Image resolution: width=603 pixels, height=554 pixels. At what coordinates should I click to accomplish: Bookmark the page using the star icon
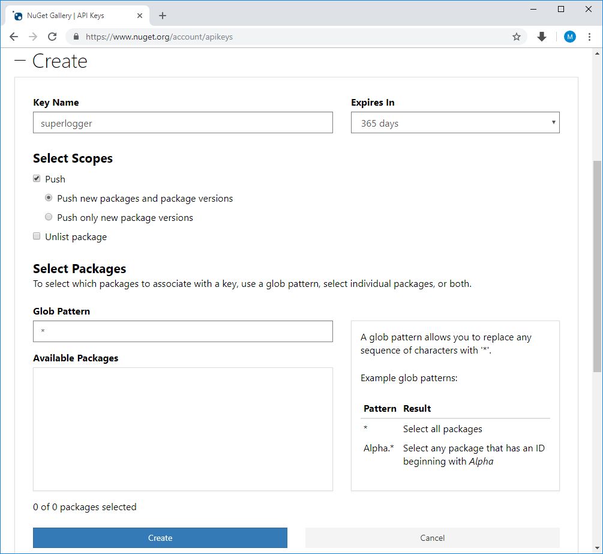pos(517,37)
